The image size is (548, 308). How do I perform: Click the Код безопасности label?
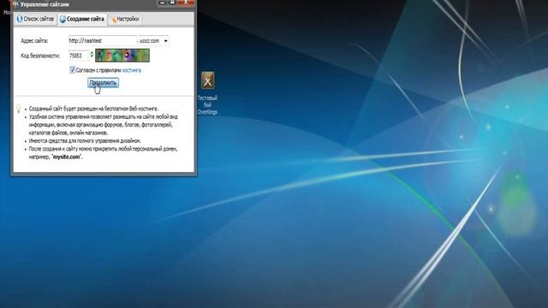tap(40, 56)
